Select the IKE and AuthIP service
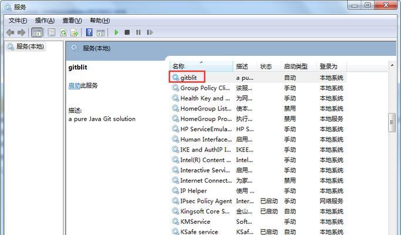 (x=258, y=150)
